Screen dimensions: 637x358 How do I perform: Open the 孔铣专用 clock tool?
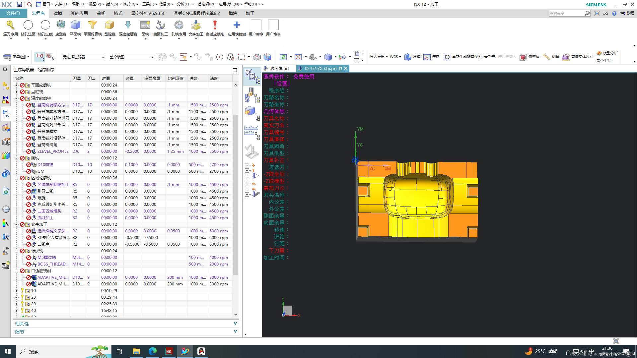click(179, 25)
